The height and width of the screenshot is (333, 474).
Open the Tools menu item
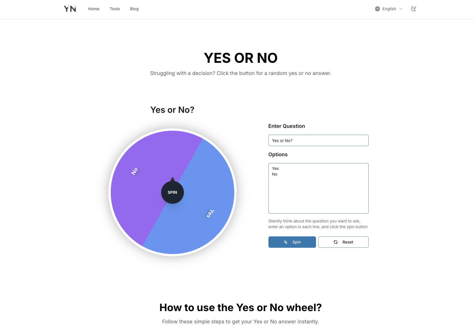[x=115, y=9]
